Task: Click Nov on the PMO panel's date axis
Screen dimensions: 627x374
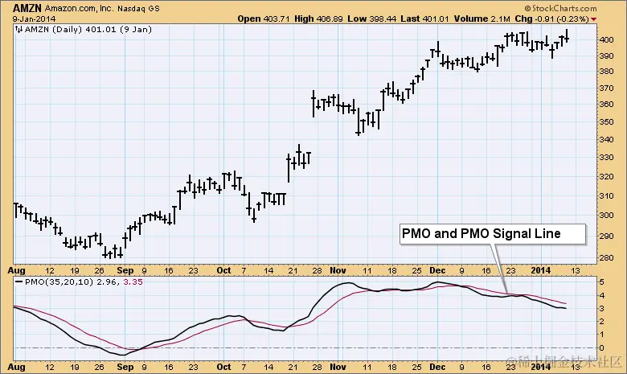Action: [x=338, y=367]
